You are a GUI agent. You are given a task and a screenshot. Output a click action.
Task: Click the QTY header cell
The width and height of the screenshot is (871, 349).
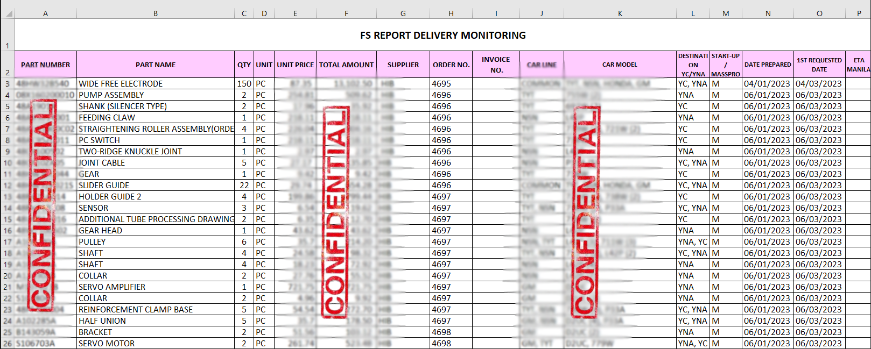coord(244,65)
